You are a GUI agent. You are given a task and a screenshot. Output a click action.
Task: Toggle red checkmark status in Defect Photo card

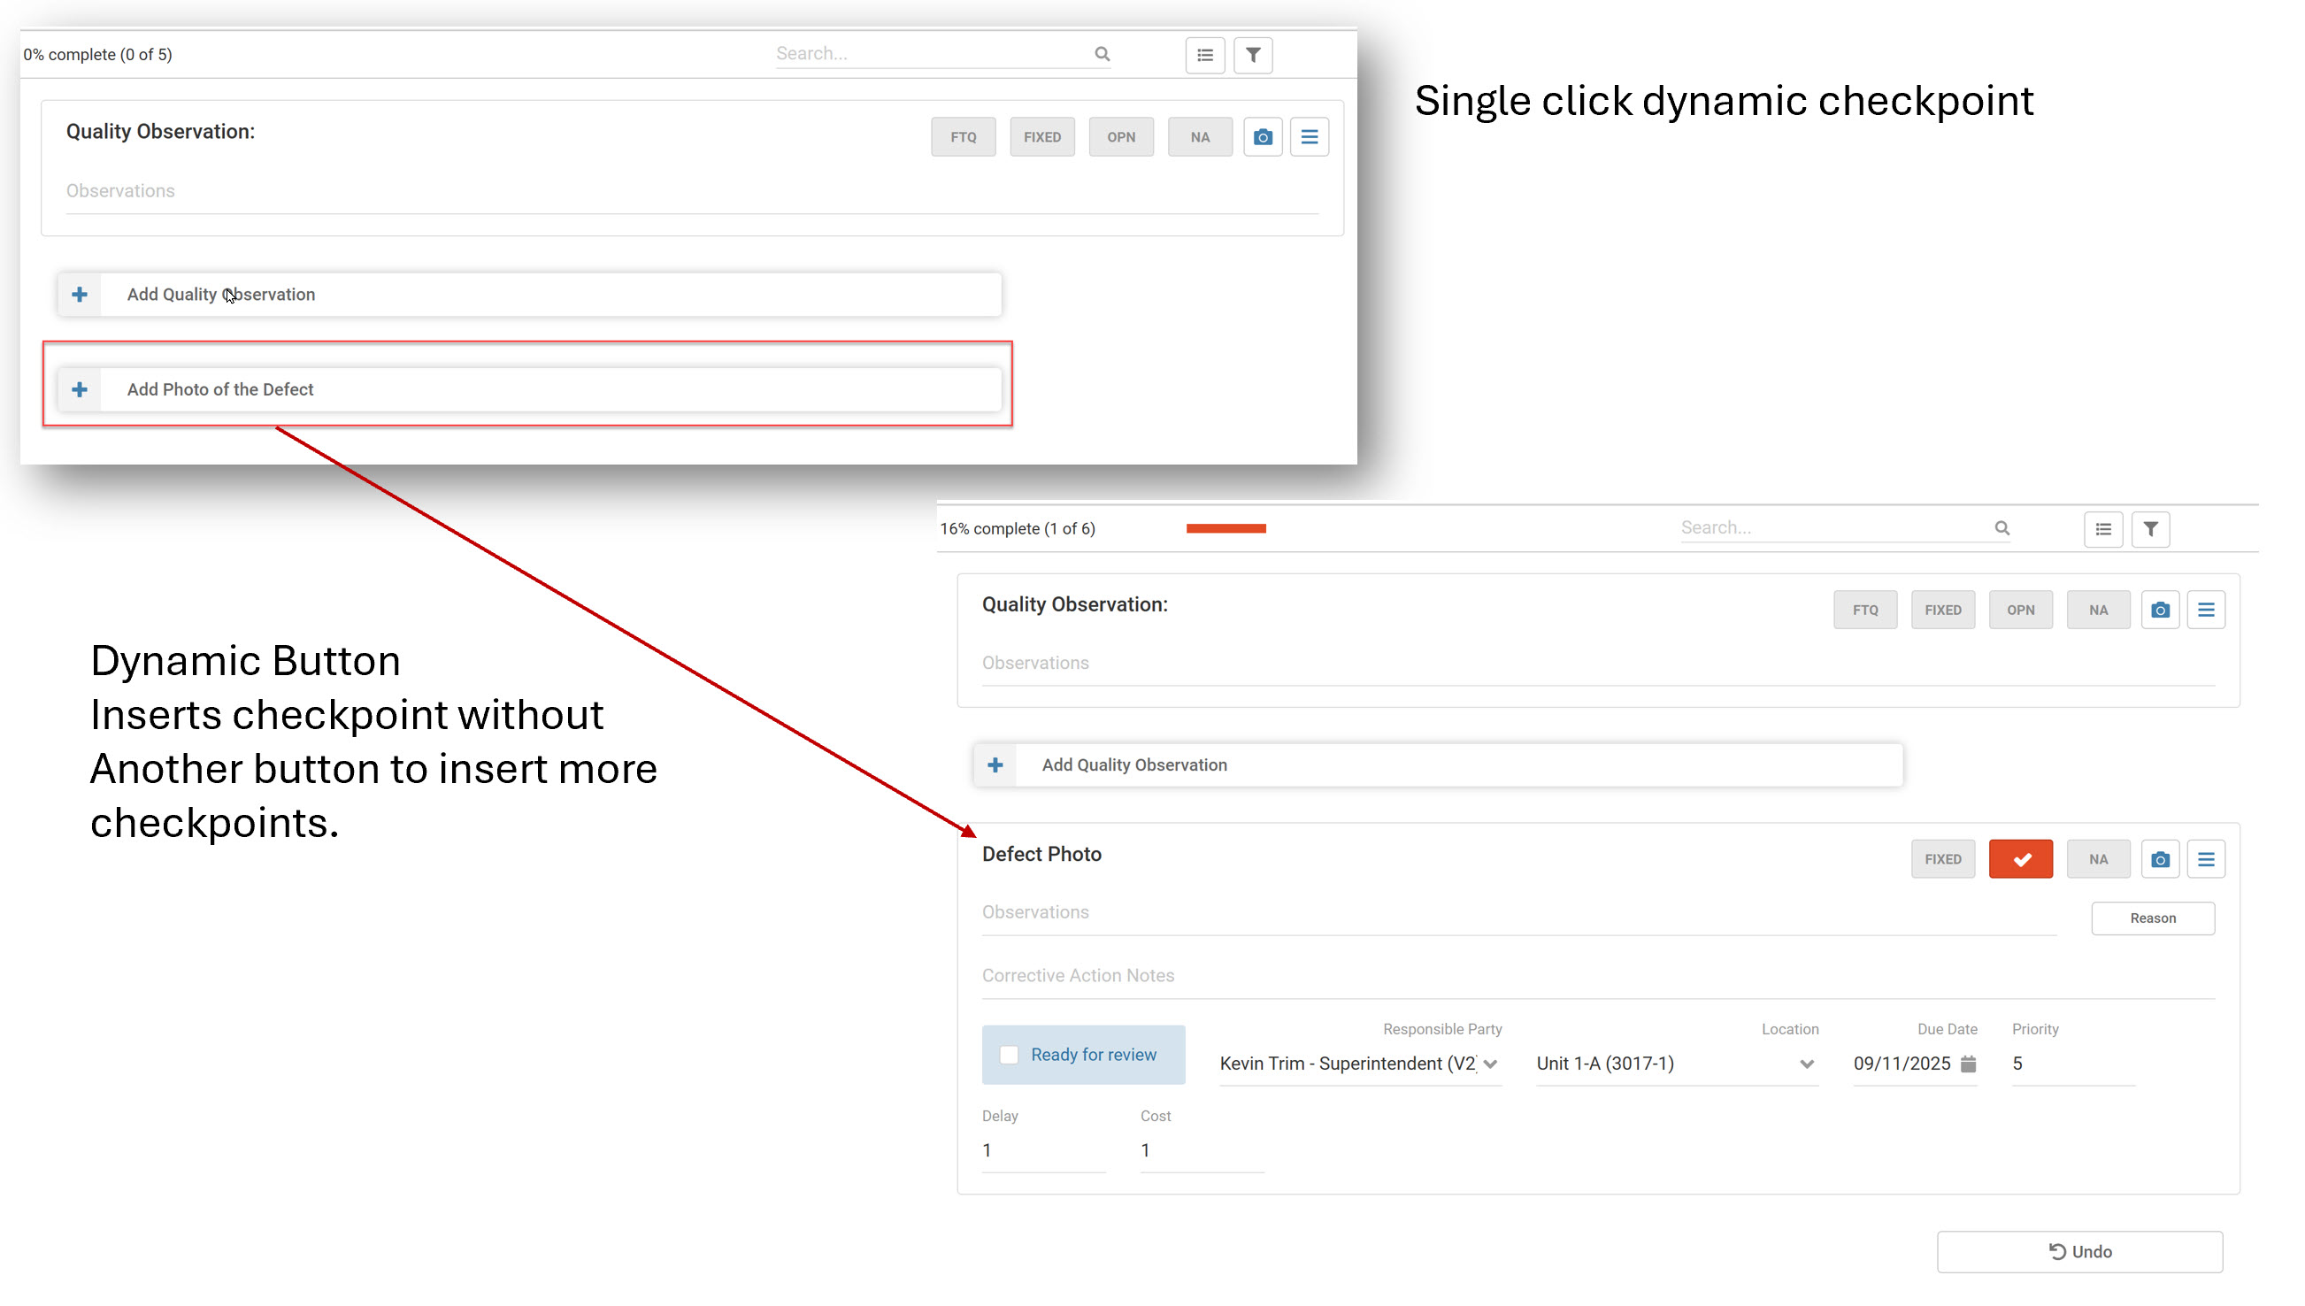pyautogui.click(x=2021, y=859)
